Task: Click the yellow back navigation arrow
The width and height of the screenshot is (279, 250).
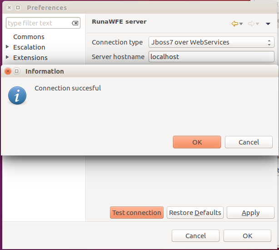Action: tap(235, 24)
